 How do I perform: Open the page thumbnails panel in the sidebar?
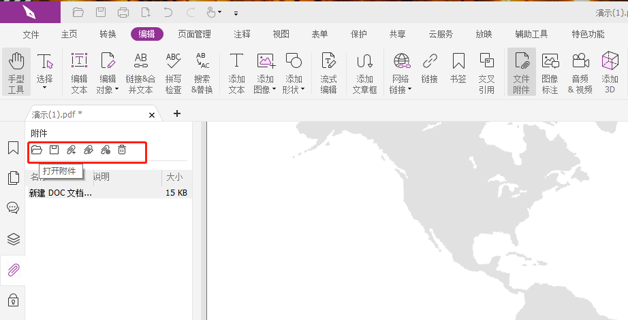coord(13,178)
